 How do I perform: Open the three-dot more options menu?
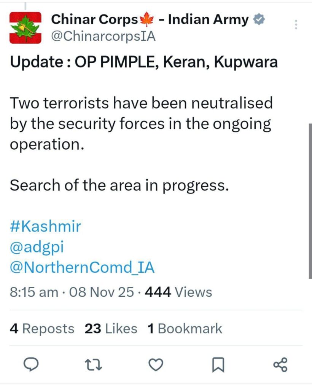pyautogui.click(x=297, y=25)
